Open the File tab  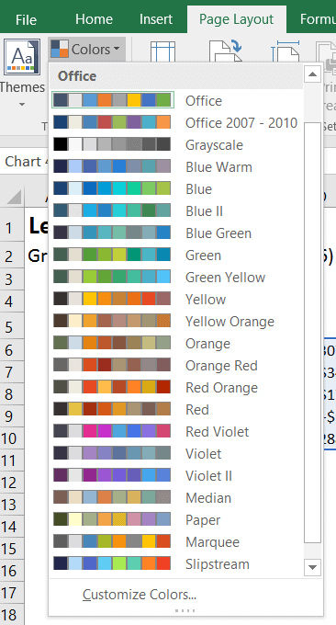click(x=27, y=19)
